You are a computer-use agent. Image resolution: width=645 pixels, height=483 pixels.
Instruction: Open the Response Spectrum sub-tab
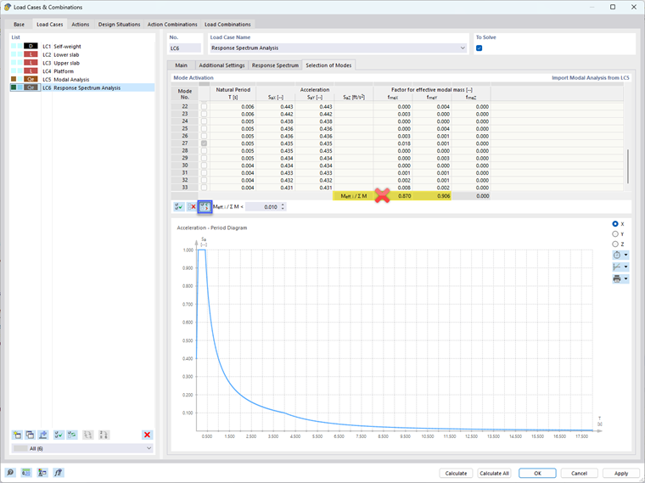pyautogui.click(x=275, y=65)
